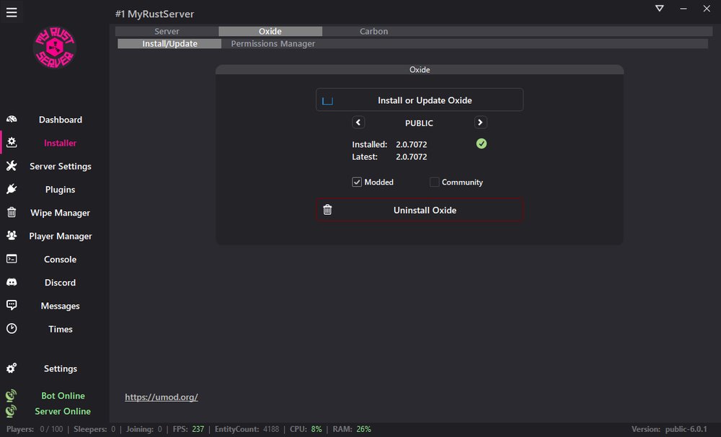This screenshot has height=437, width=721.
Task: Click the Server Online satellite icon
Action: (11, 411)
